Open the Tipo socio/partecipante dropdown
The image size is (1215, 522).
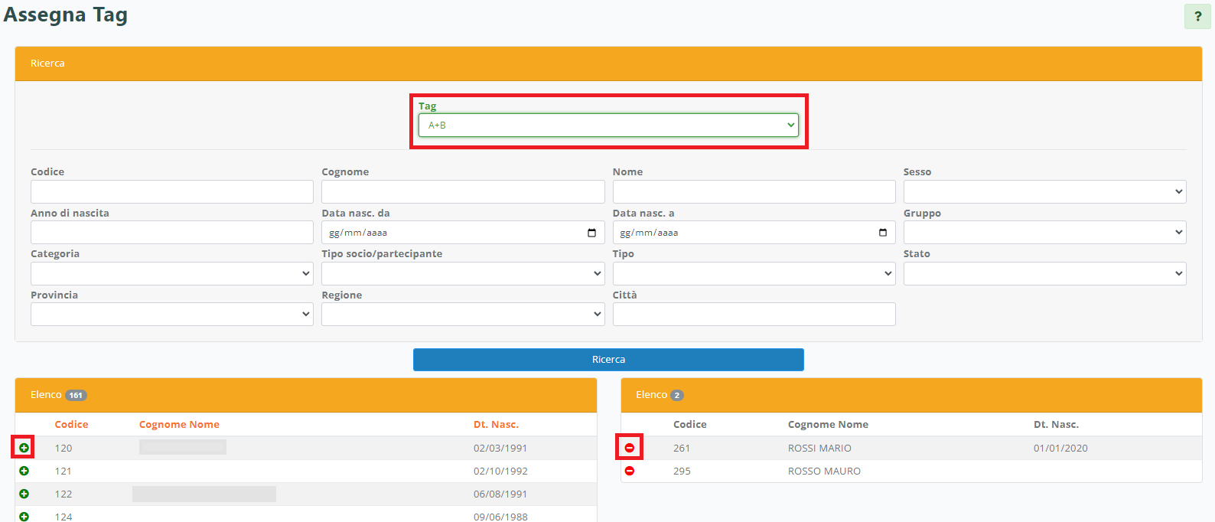click(463, 273)
